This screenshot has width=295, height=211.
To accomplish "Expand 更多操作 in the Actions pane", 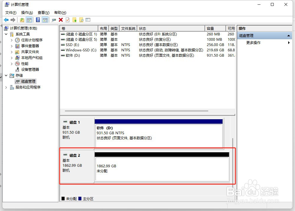I will tap(254, 42).
